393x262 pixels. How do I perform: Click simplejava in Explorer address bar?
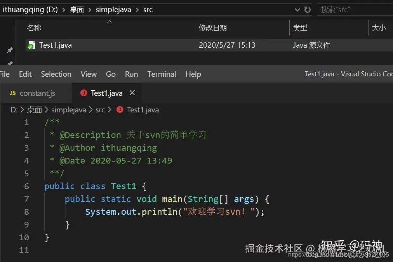click(x=113, y=10)
